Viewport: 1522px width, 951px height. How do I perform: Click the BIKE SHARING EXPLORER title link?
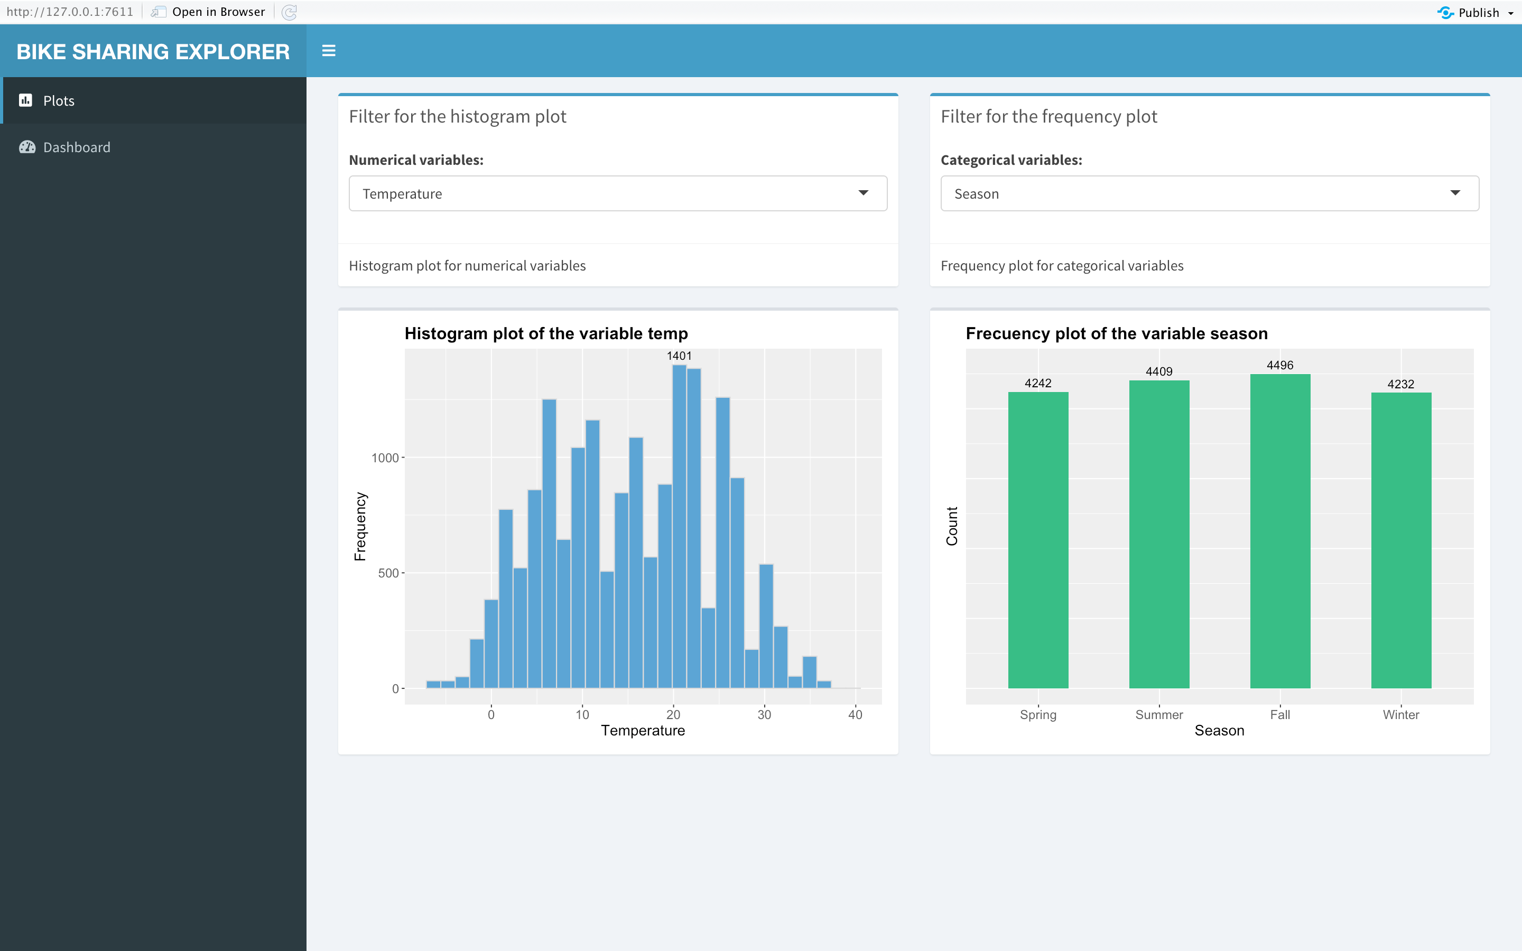click(153, 52)
